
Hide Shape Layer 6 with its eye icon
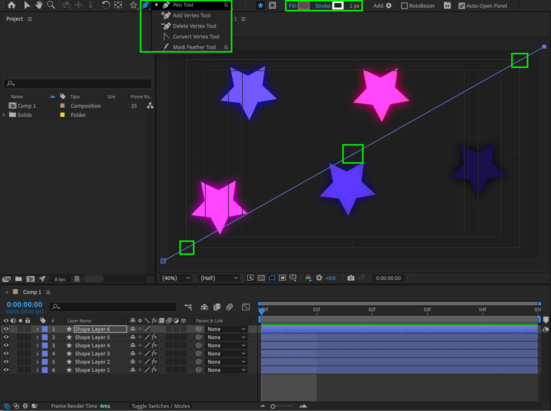coord(6,329)
